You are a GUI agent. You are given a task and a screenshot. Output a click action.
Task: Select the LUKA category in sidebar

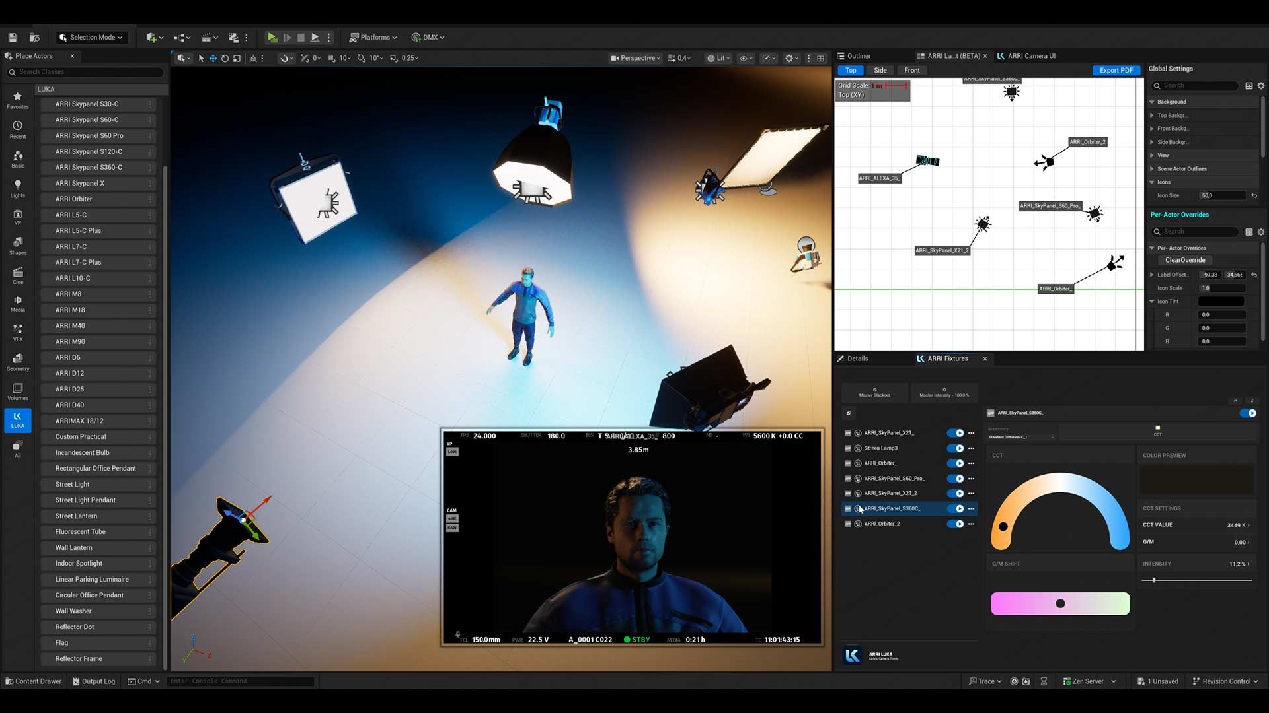click(x=18, y=421)
